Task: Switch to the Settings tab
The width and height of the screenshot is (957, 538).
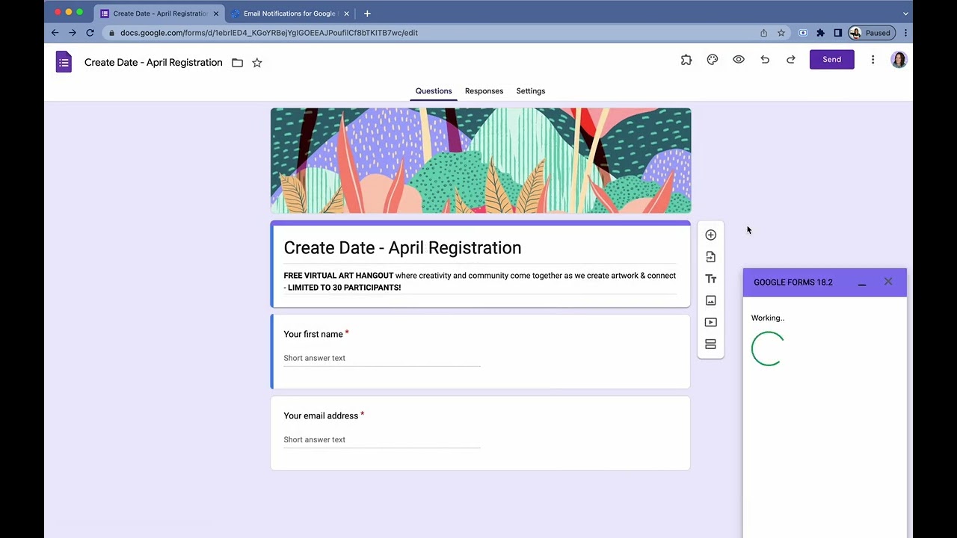Action: coord(531,91)
